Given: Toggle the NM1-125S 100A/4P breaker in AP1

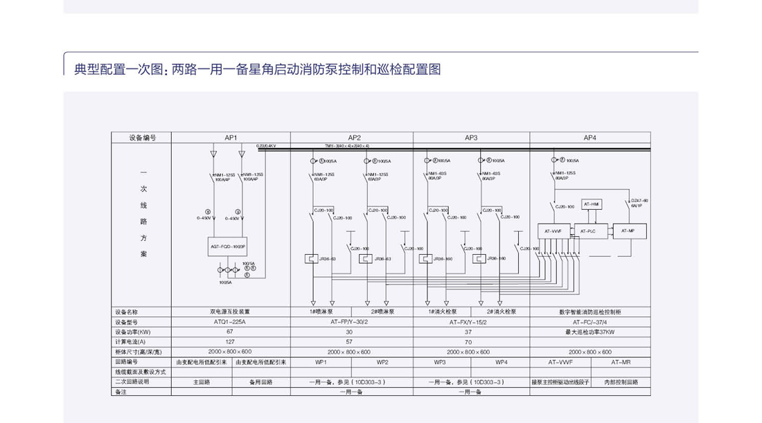Looking at the screenshot, I should tap(211, 177).
